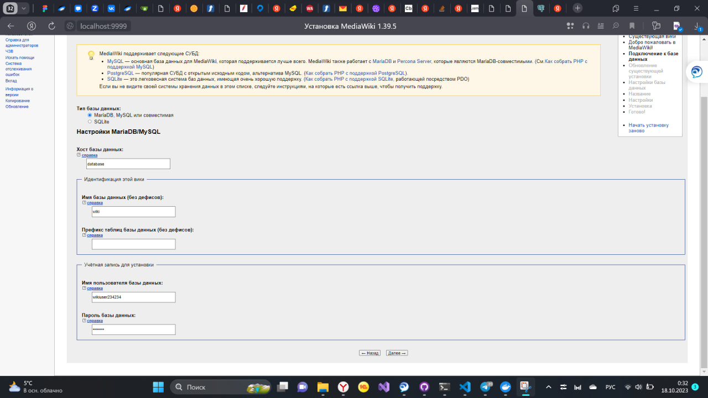Open GitHub Desktop taskbar icon
The width and height of the screenshot is (708, 398).
424,387
